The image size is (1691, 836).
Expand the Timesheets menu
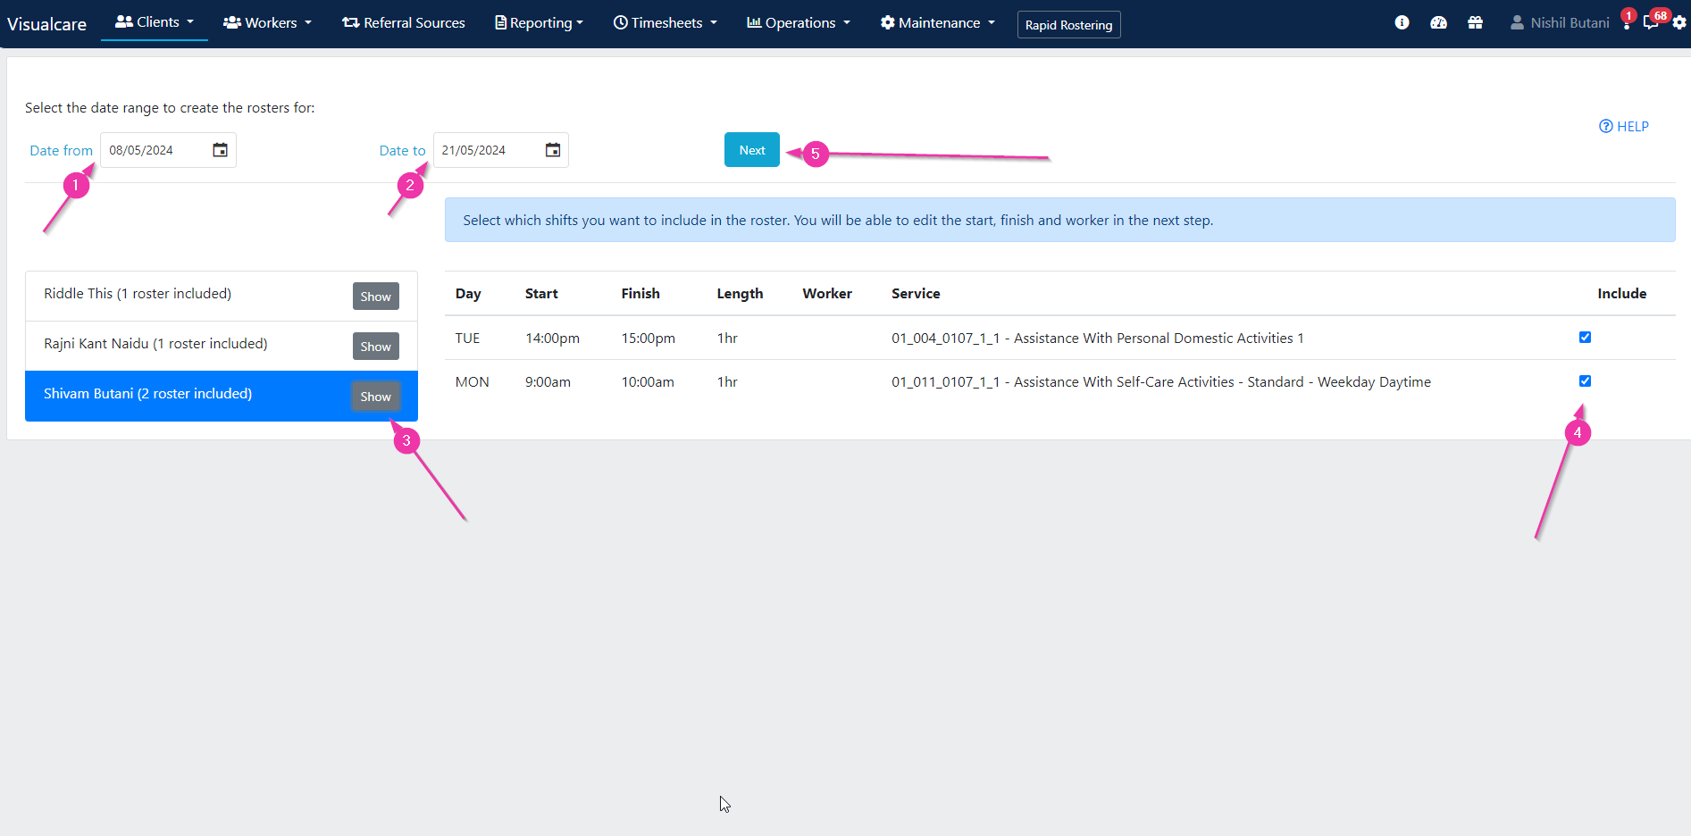point(666,23)
